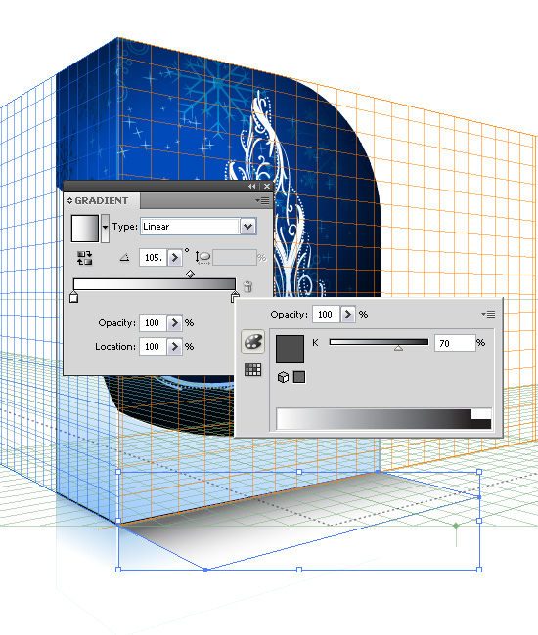The image size is (538, 635).
Task: Click the aspect ratio percentage field
Action: pos(235,258)
